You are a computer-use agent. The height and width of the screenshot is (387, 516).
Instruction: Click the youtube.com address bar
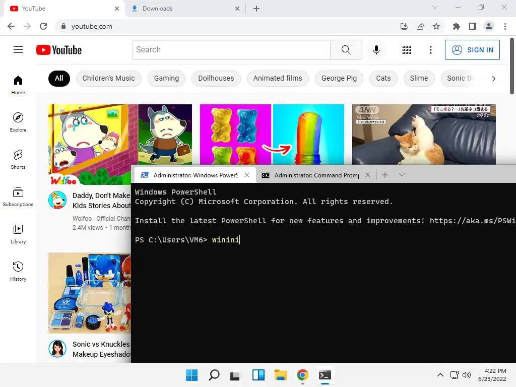(x=227, y=26)
